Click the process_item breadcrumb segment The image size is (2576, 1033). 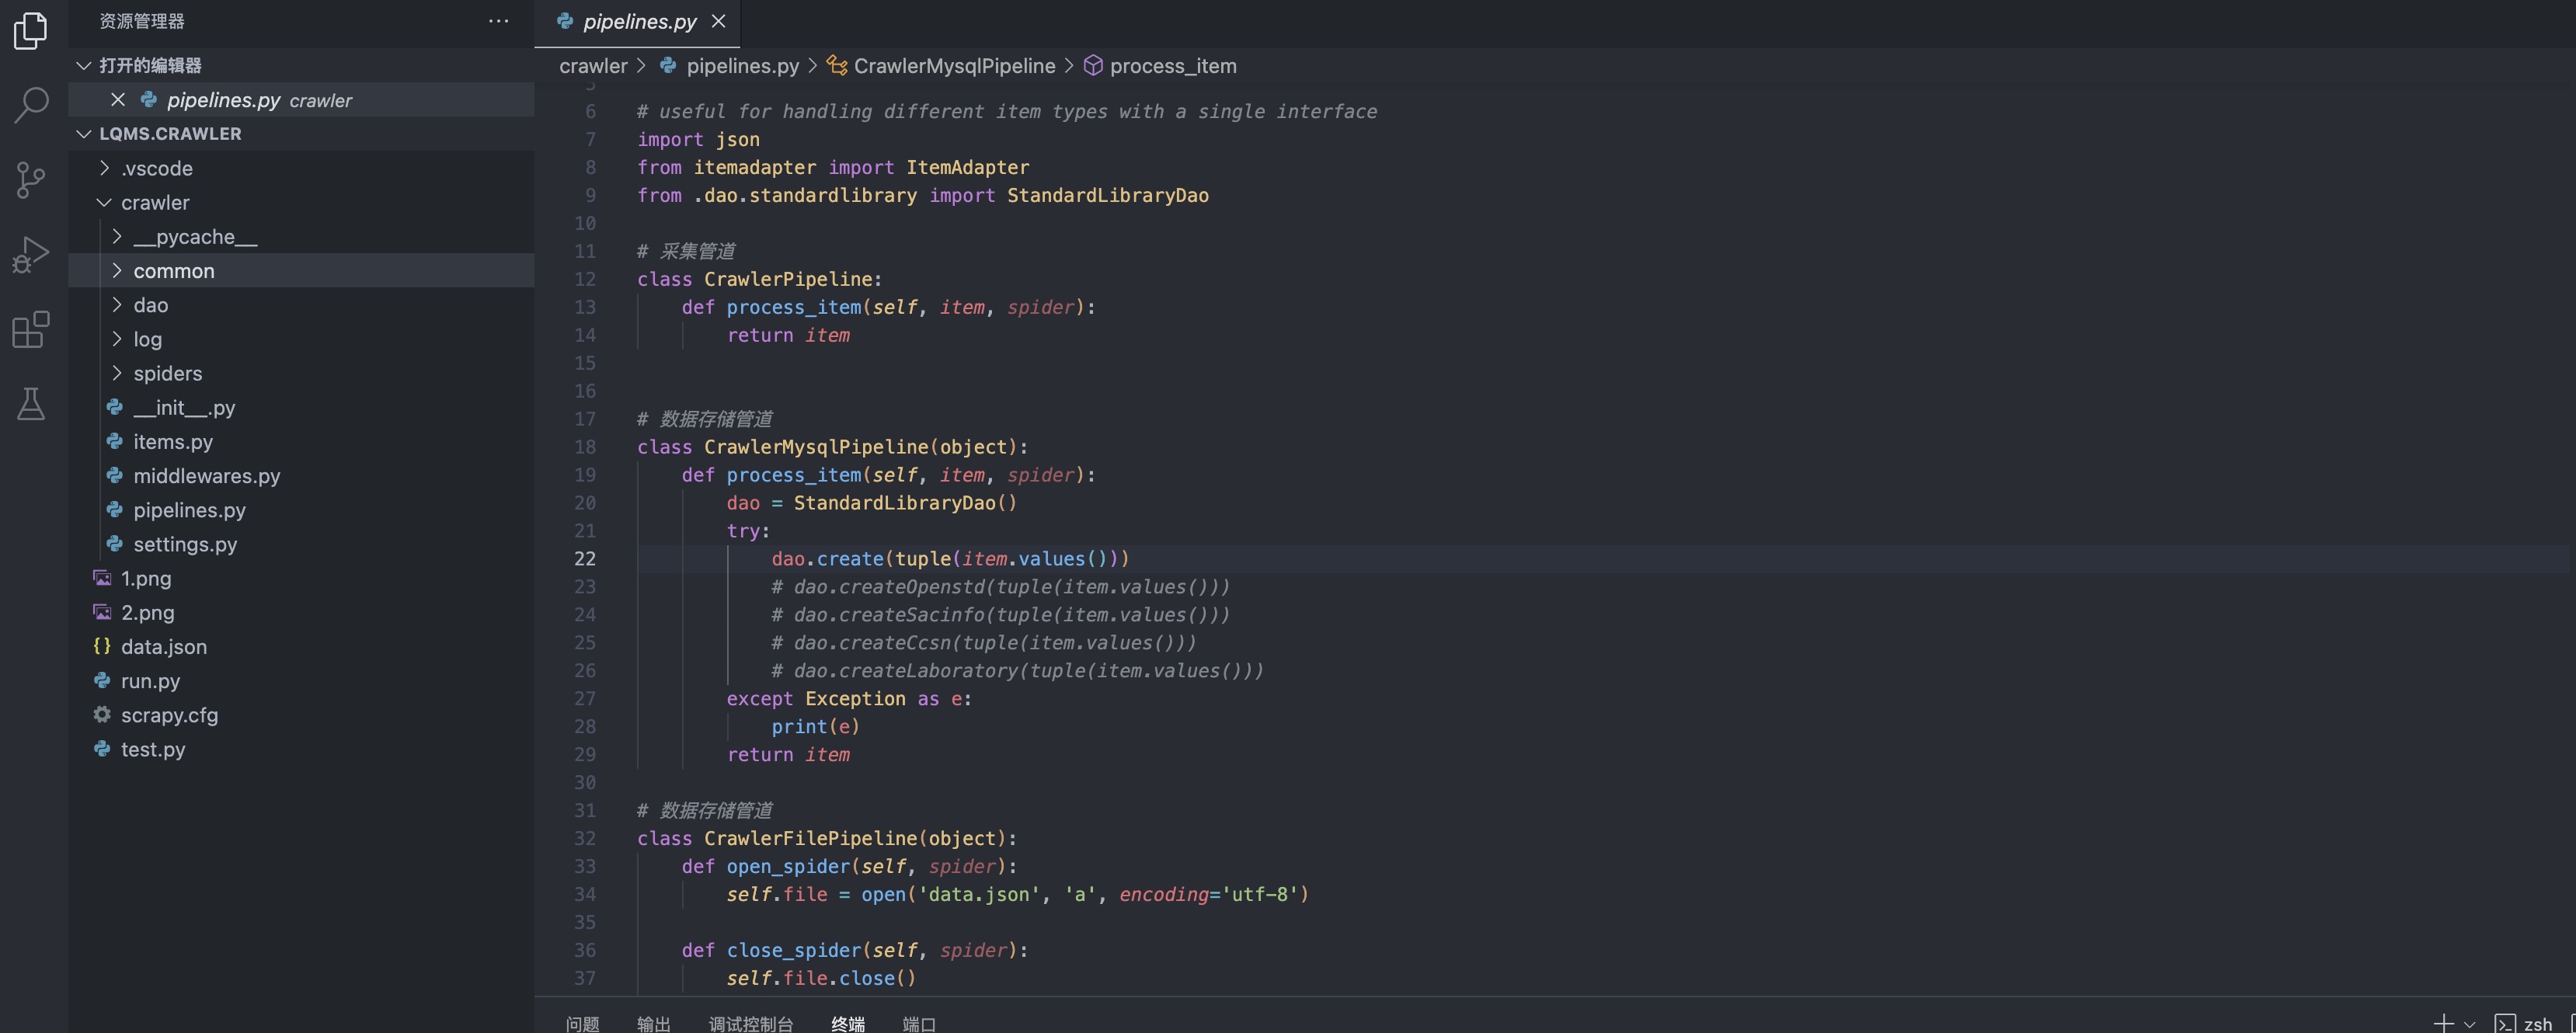(1173, 66)
